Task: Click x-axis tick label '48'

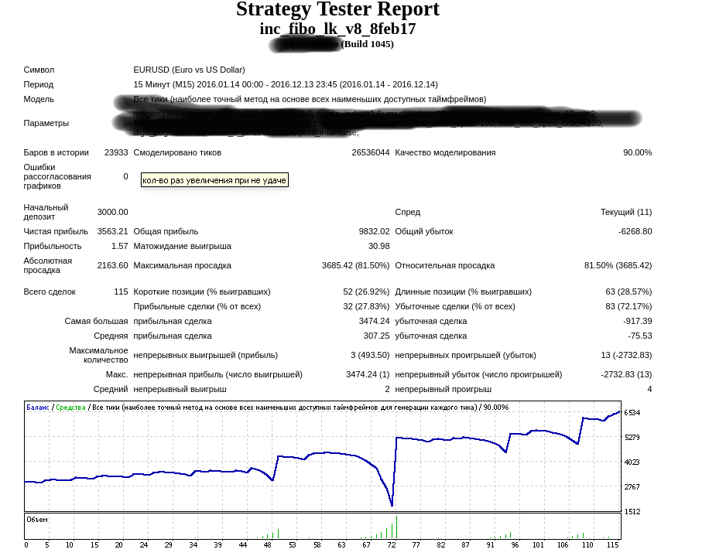Action: [268, 545]
